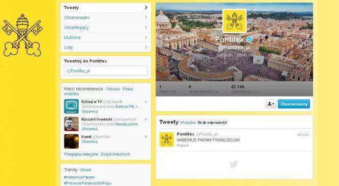Open the MaciejLukowi follower link

[127, 124]
